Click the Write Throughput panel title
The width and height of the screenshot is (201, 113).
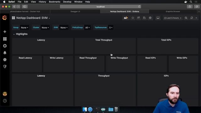(119, 58)
